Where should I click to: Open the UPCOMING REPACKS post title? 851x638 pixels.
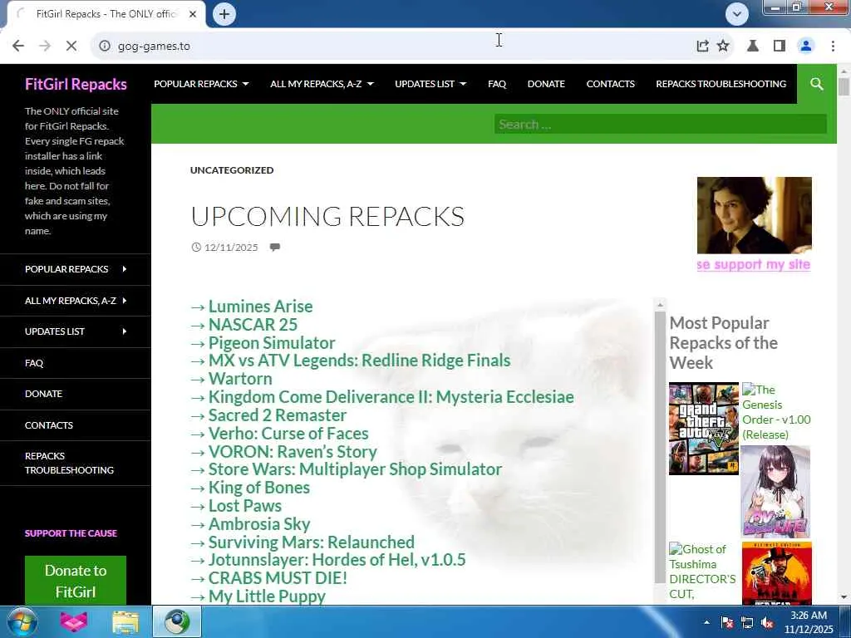pos(327,217)
